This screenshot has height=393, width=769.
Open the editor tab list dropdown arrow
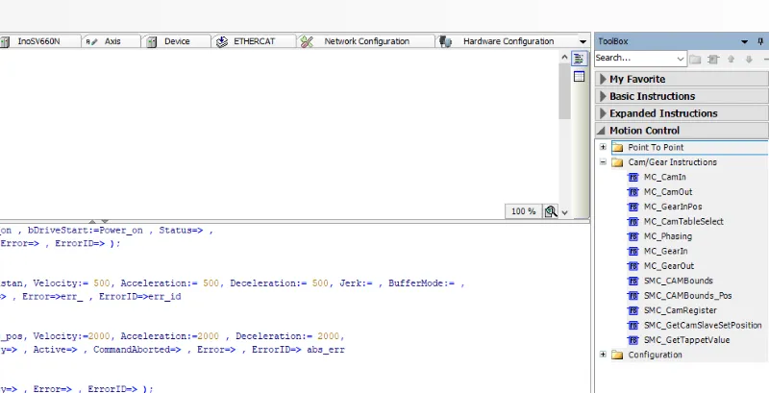click(583, 41)
